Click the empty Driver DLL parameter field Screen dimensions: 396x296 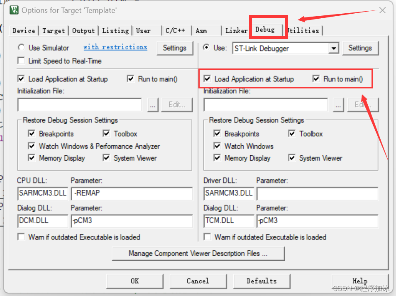point(318,193)
